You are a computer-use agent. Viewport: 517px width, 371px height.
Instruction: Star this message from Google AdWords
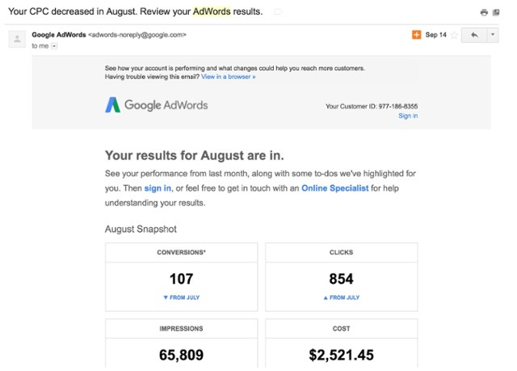click(x=454, y=35)
